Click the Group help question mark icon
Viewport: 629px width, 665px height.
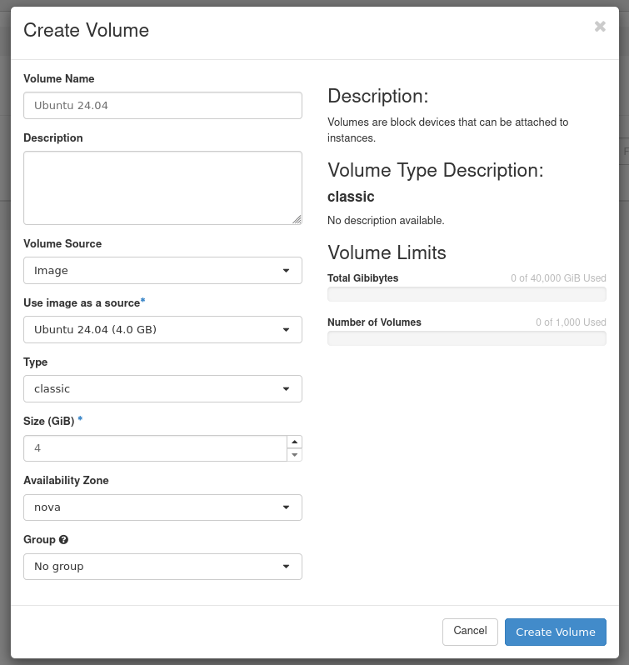tap(64, 540)
